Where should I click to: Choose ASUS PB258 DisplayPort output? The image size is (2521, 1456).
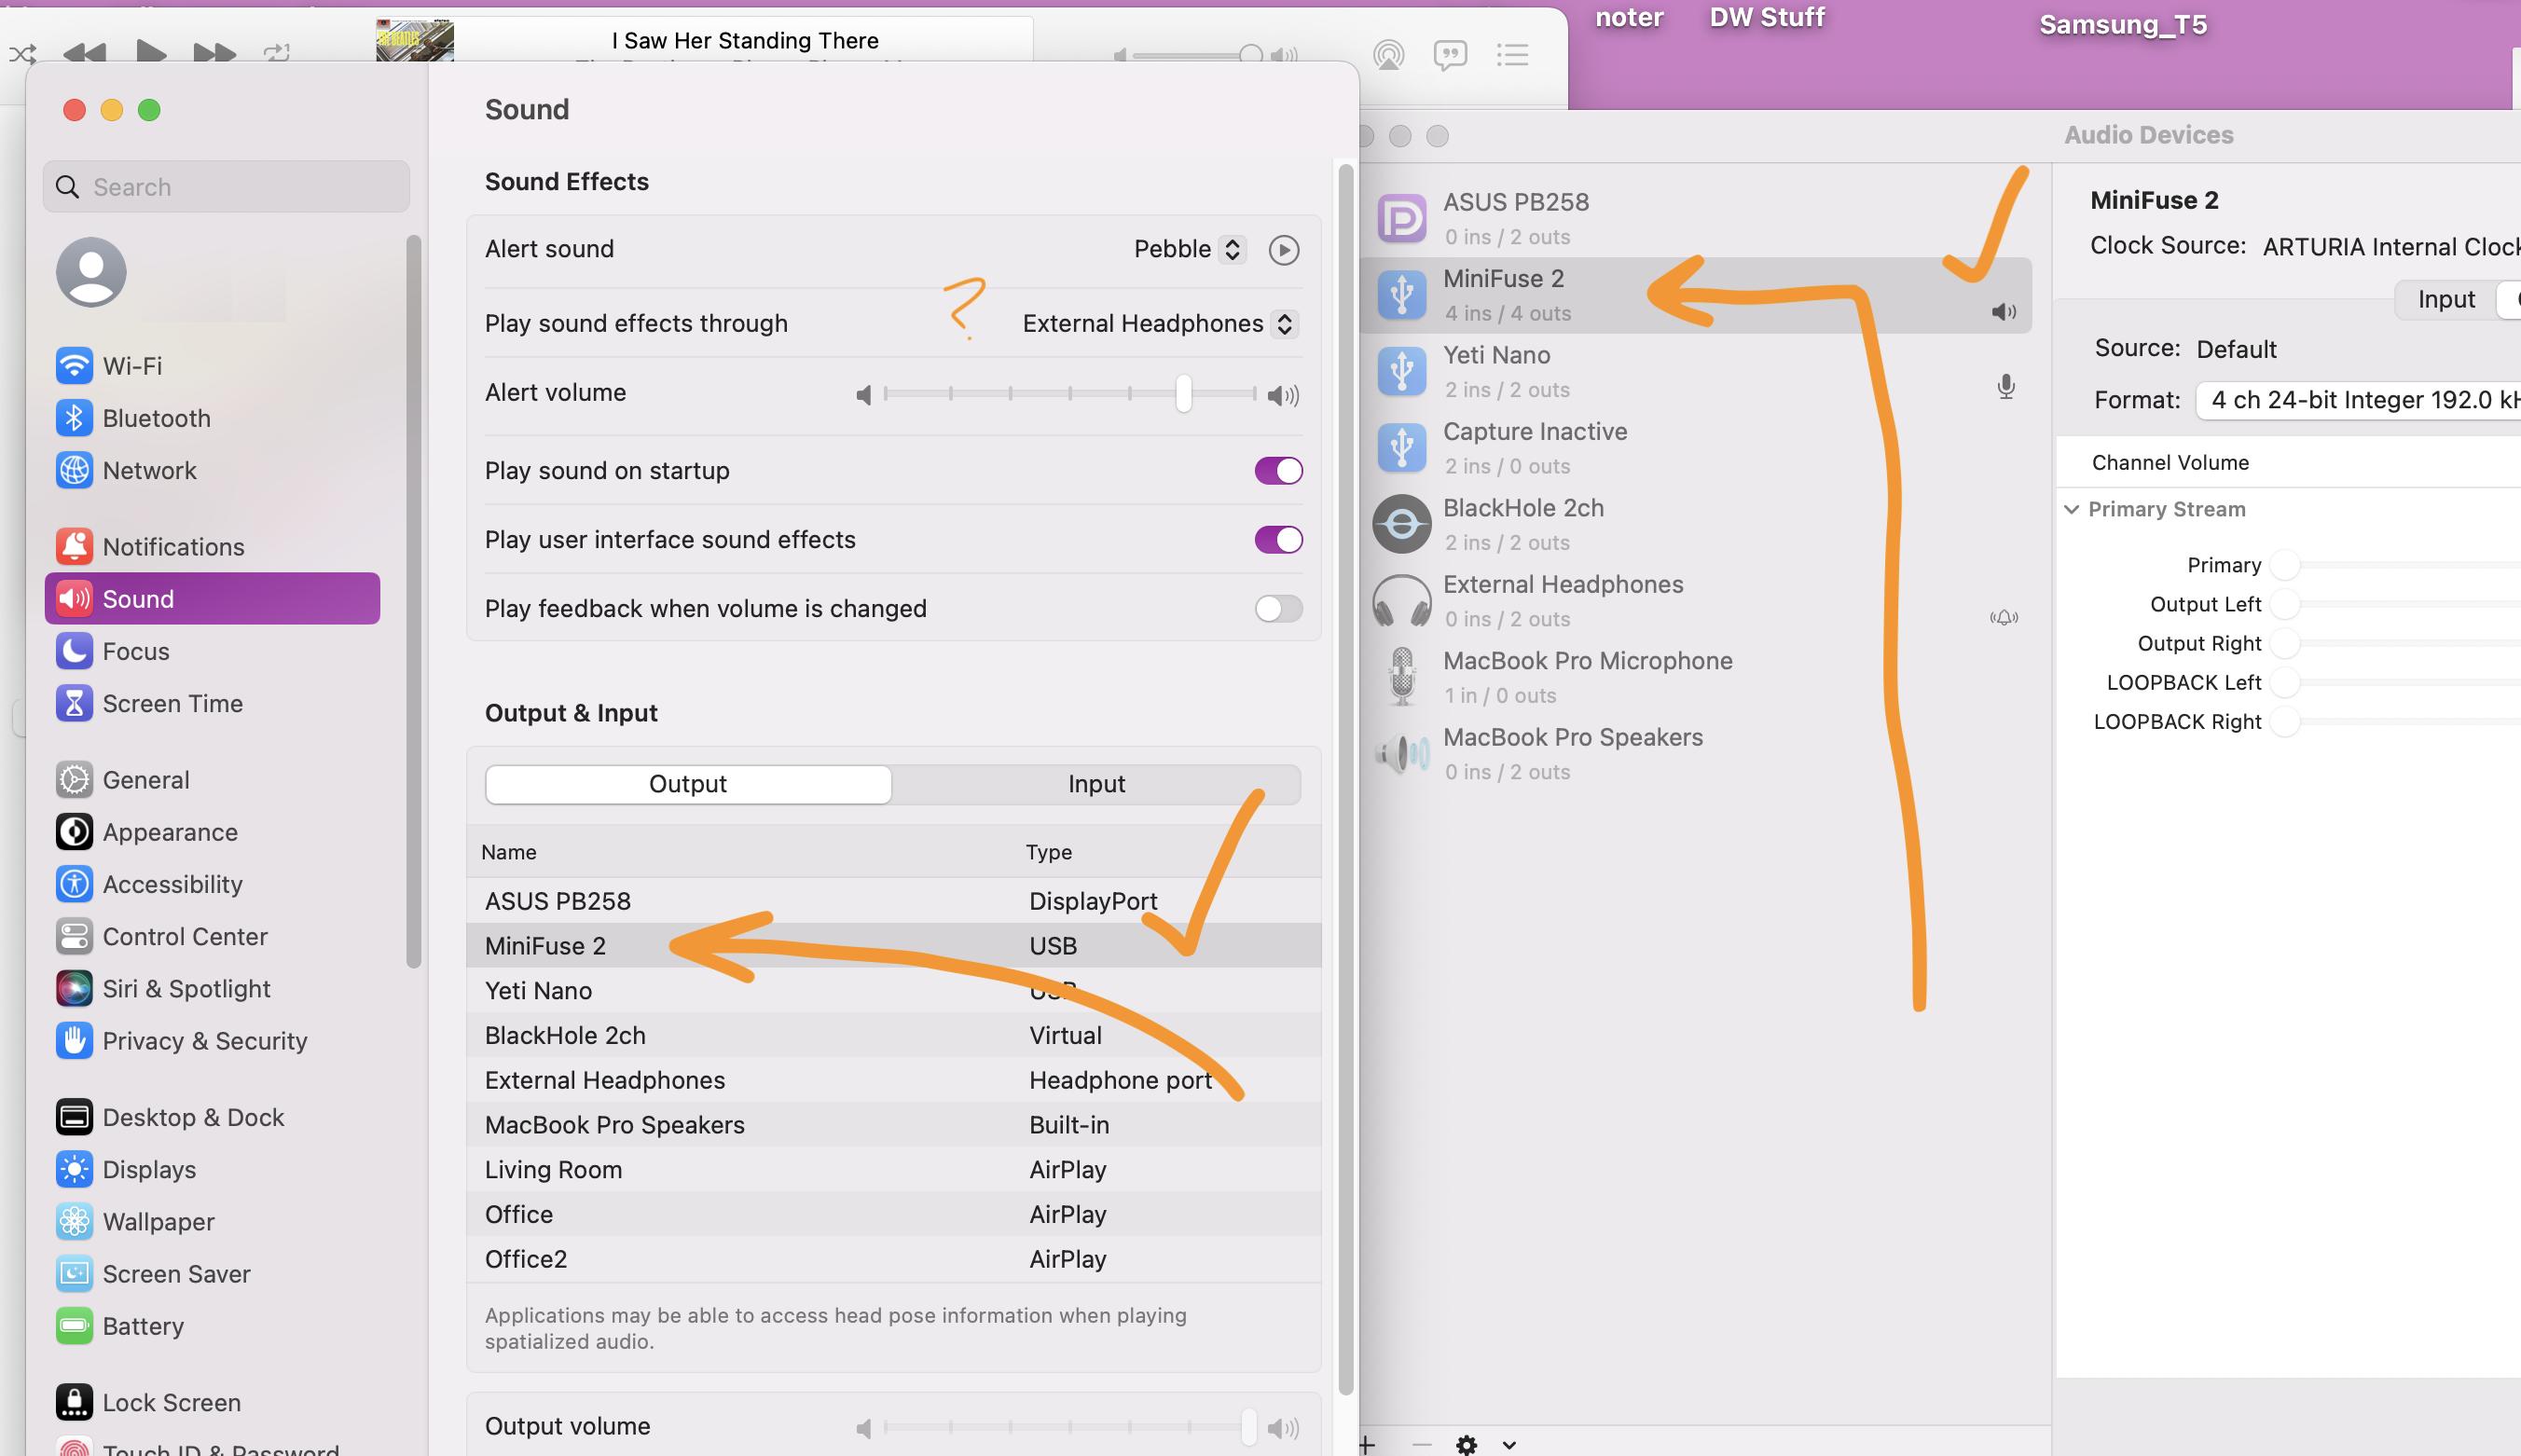click(x=893, y=900)
